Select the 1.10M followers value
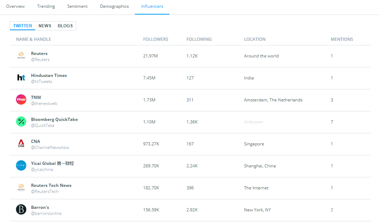379x222 pixels. tap(149, 122)
